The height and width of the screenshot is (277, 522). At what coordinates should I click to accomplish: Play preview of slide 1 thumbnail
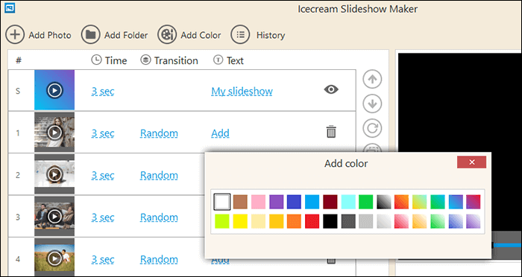coord(54,132)
